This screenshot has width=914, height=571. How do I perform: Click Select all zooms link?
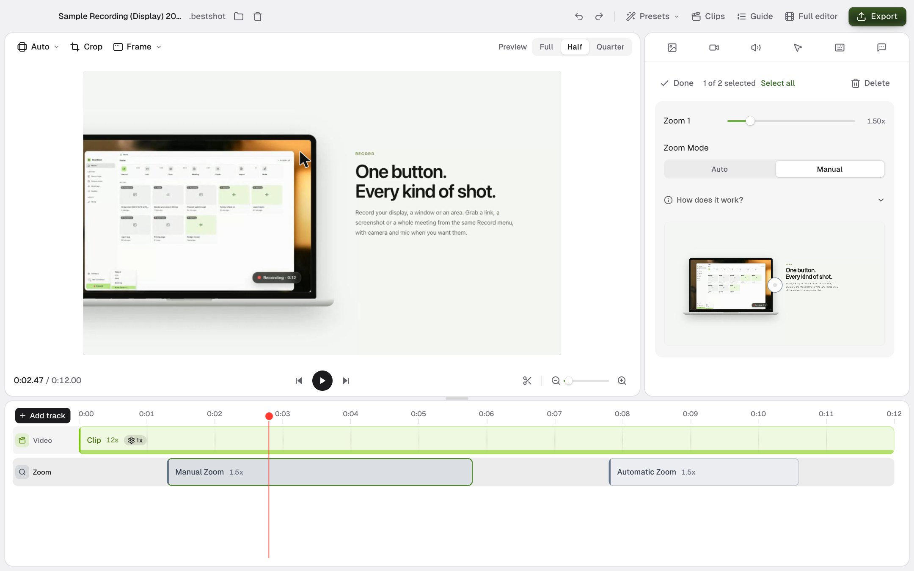[x=778, y=83]
